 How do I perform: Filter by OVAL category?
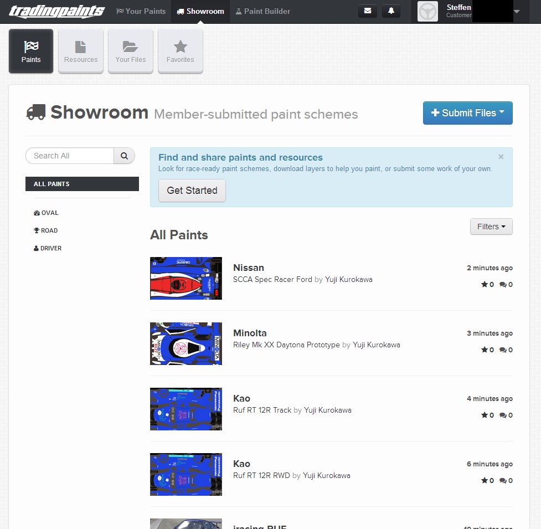pyautogui.click(x=46, y=213)
